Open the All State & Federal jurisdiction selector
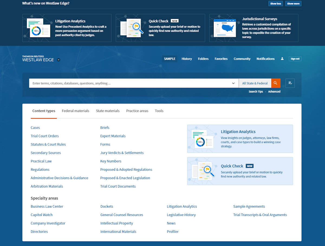 pos(255,83)
